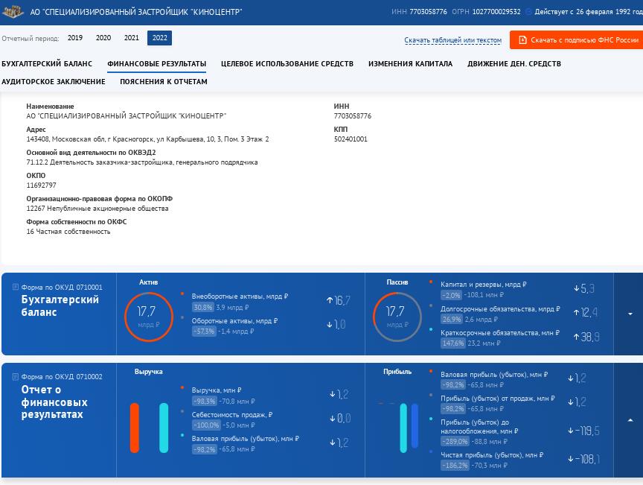Click the Себестоимость продаж, ₽ label
The width and height of the screenshot is (643, 485).
point(232,415)
